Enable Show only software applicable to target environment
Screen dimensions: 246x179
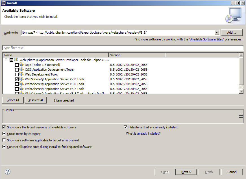tap(4, 140)
